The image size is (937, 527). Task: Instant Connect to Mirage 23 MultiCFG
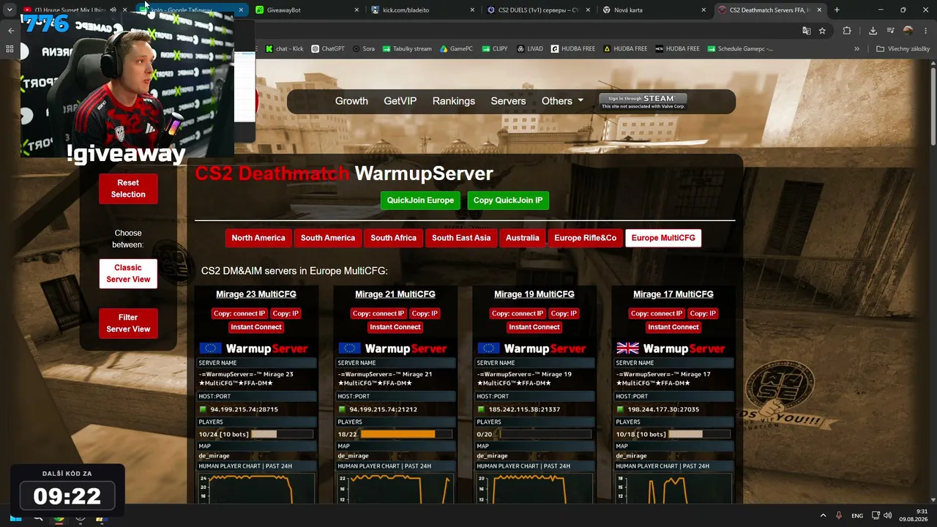(256, 327)
